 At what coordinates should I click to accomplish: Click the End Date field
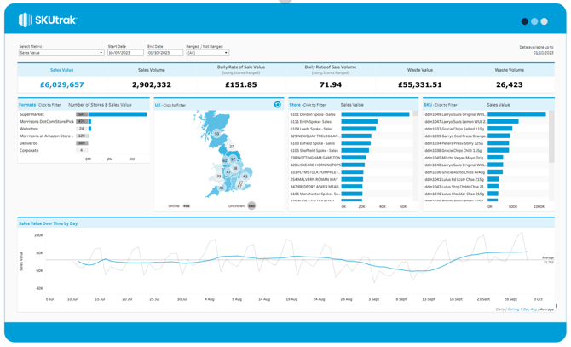coord(164,53)
